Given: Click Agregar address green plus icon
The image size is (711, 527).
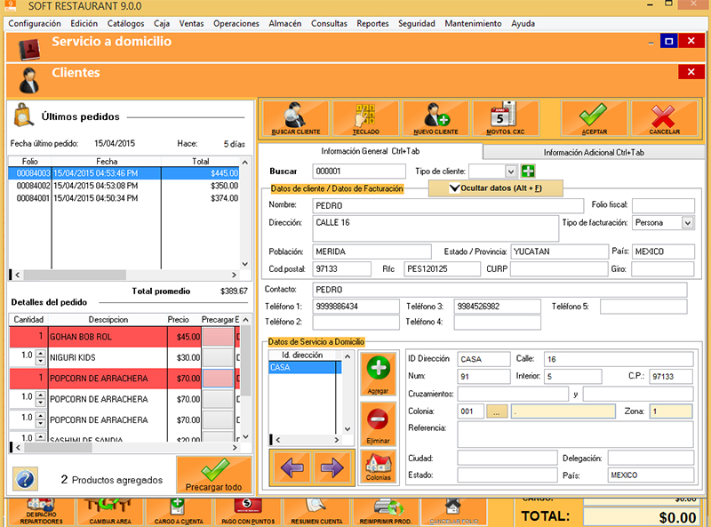Looking at the screenshot, I should click(x=378, y=374).
